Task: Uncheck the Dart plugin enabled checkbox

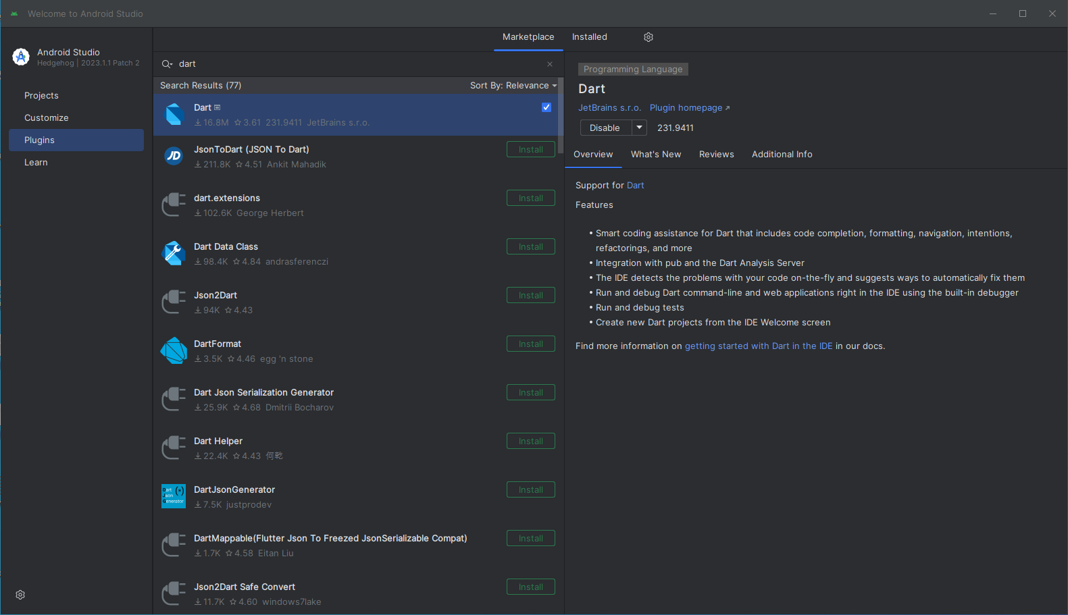Action: pos(546,107)
